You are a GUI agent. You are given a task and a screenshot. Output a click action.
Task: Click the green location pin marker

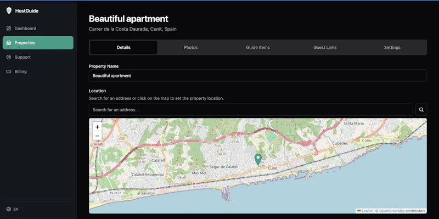point(258,159)
